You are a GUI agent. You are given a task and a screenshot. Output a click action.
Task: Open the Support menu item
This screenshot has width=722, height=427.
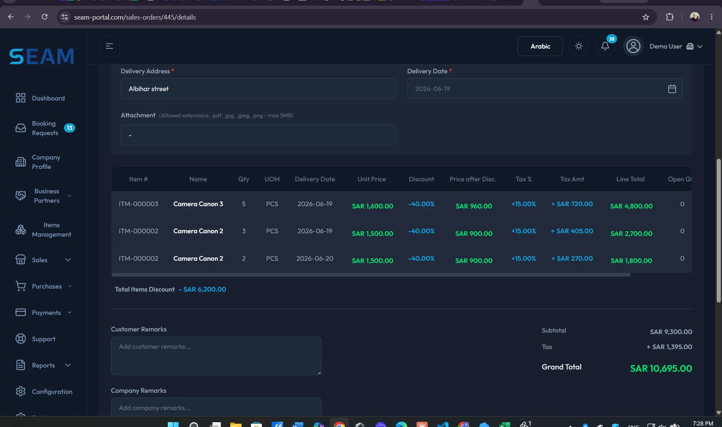(44, 339)
